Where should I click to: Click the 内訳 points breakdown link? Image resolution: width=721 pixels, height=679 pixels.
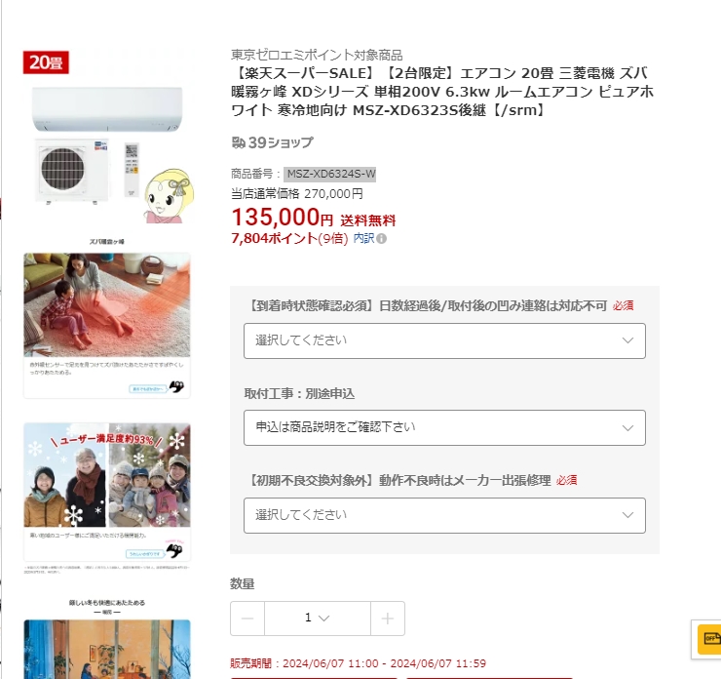click(x=363, y=238)
